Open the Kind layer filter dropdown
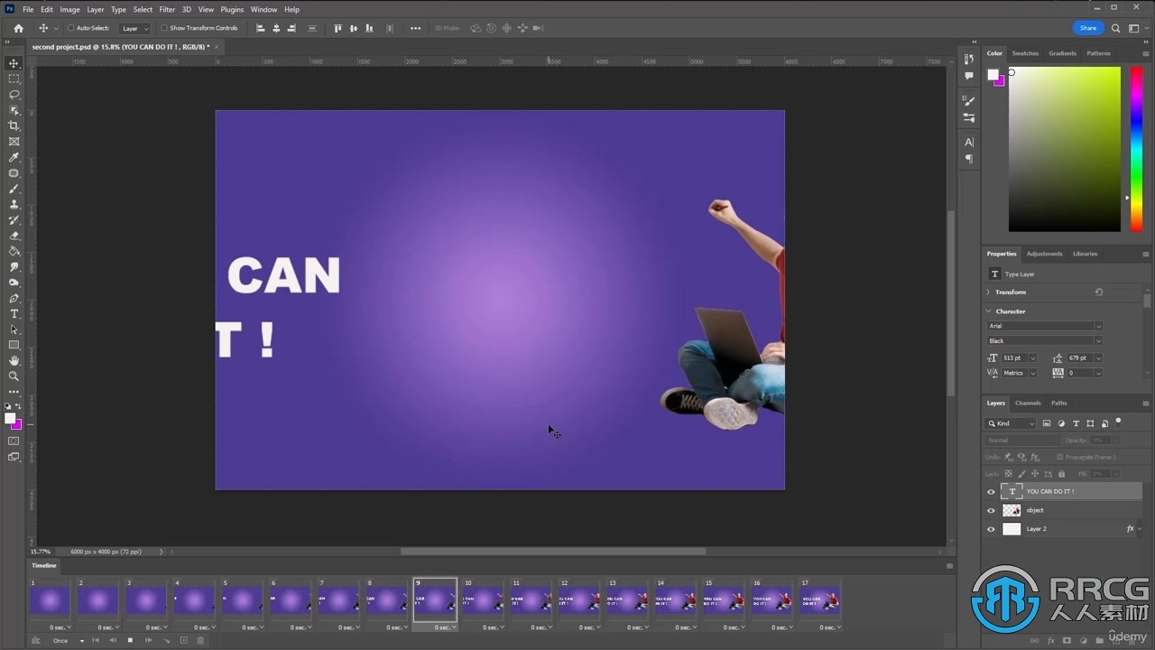 pos(1012,423)
